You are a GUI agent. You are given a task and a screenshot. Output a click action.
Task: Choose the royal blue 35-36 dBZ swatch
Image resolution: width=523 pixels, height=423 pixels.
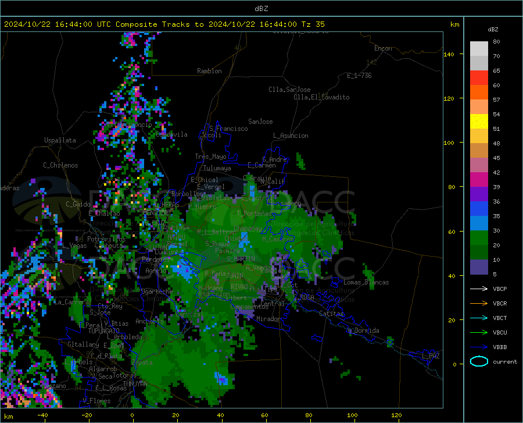coord(479,209)
